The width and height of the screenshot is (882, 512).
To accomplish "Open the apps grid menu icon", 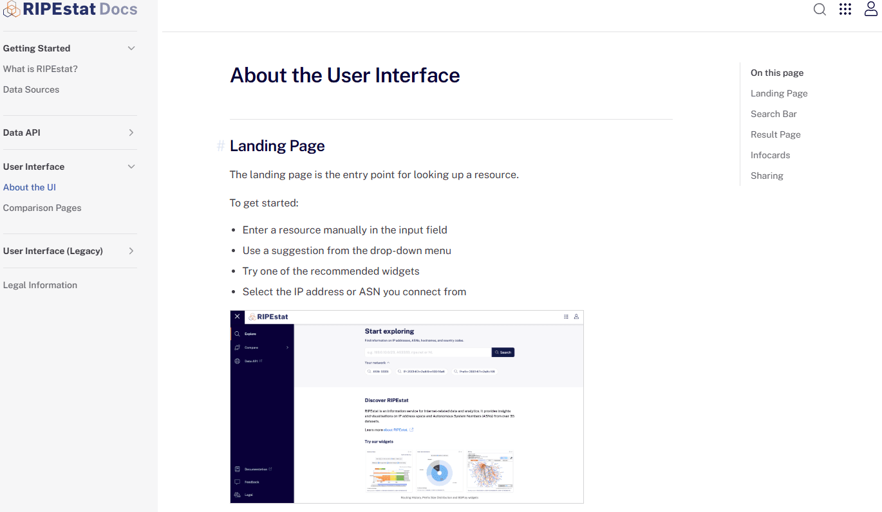I will (845, 9).
